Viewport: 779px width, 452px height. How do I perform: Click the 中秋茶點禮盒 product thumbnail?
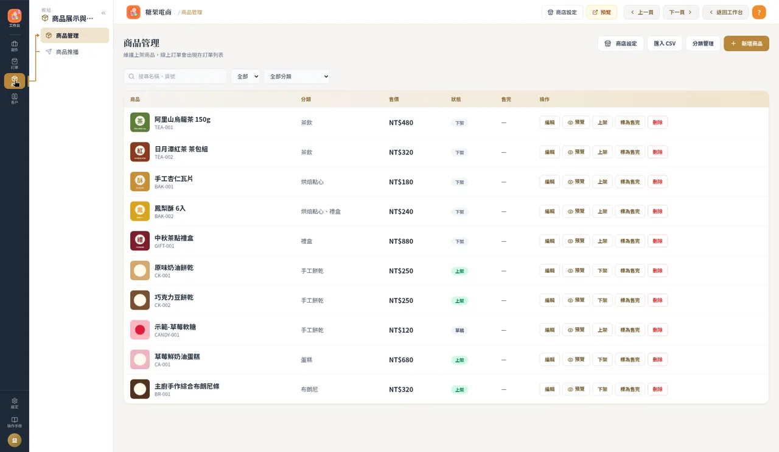point(140,241)
